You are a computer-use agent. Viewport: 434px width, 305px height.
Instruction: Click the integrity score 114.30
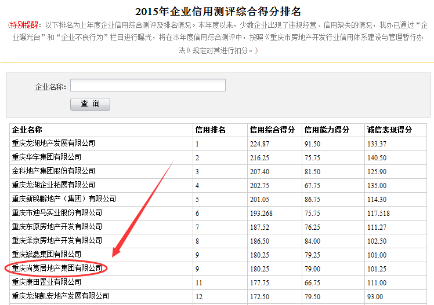coord(377,199)
